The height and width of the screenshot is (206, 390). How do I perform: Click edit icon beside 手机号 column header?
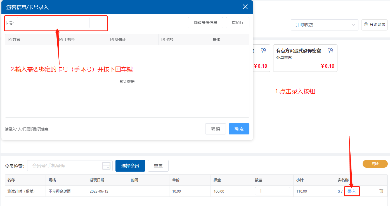61,40
